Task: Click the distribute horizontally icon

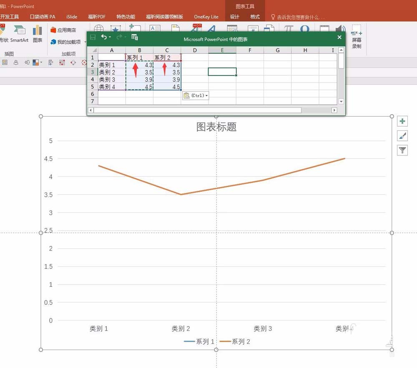Action: tap(27, 63)
